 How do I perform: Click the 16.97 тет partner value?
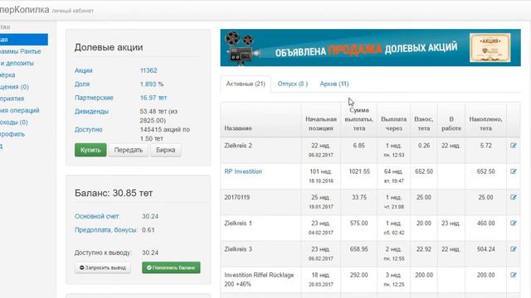[x=153, y=98]
